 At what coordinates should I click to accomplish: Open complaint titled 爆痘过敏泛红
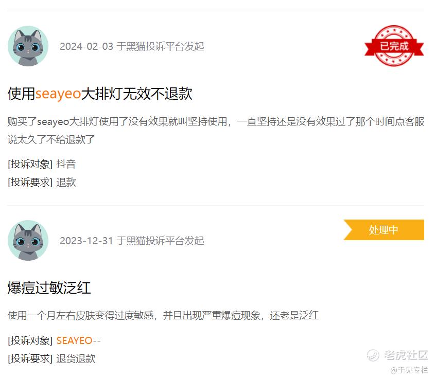click(x=49, y=288)
